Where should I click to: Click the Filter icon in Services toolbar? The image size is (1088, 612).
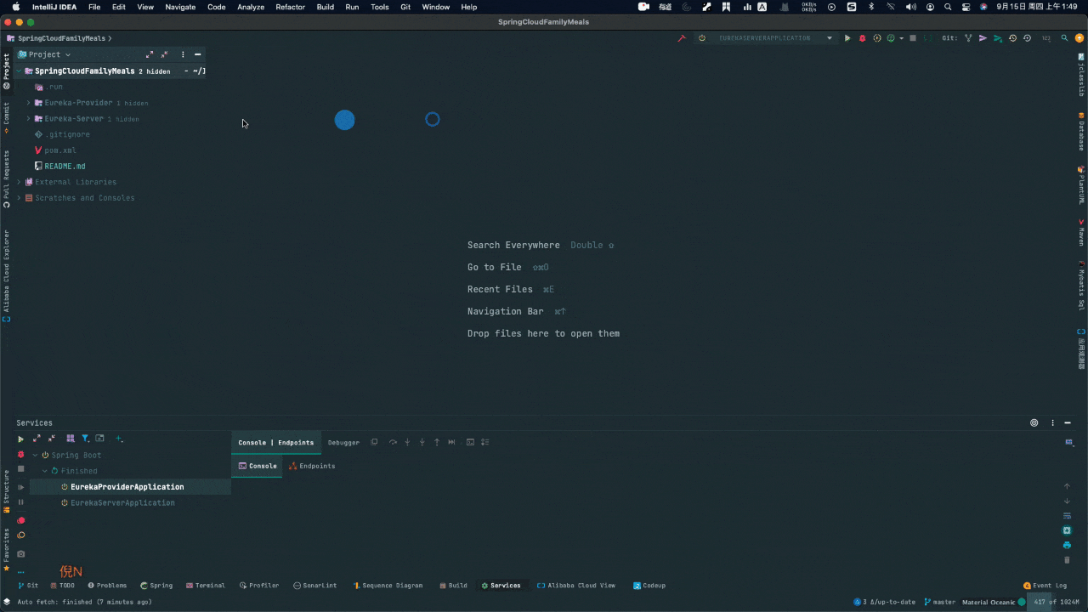pyautogui.click(x=85, y=439)
